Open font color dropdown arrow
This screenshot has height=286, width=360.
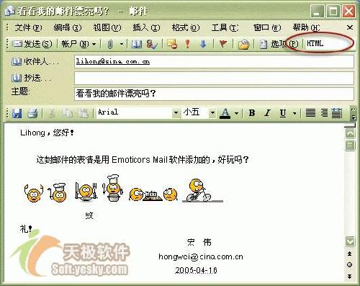pyautogui.click(x=236, y=113)
